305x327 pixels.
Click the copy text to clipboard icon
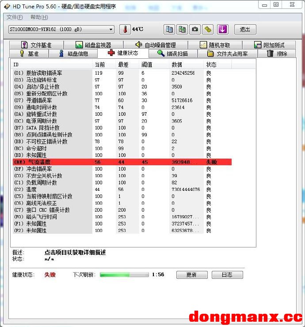(169, 30)
